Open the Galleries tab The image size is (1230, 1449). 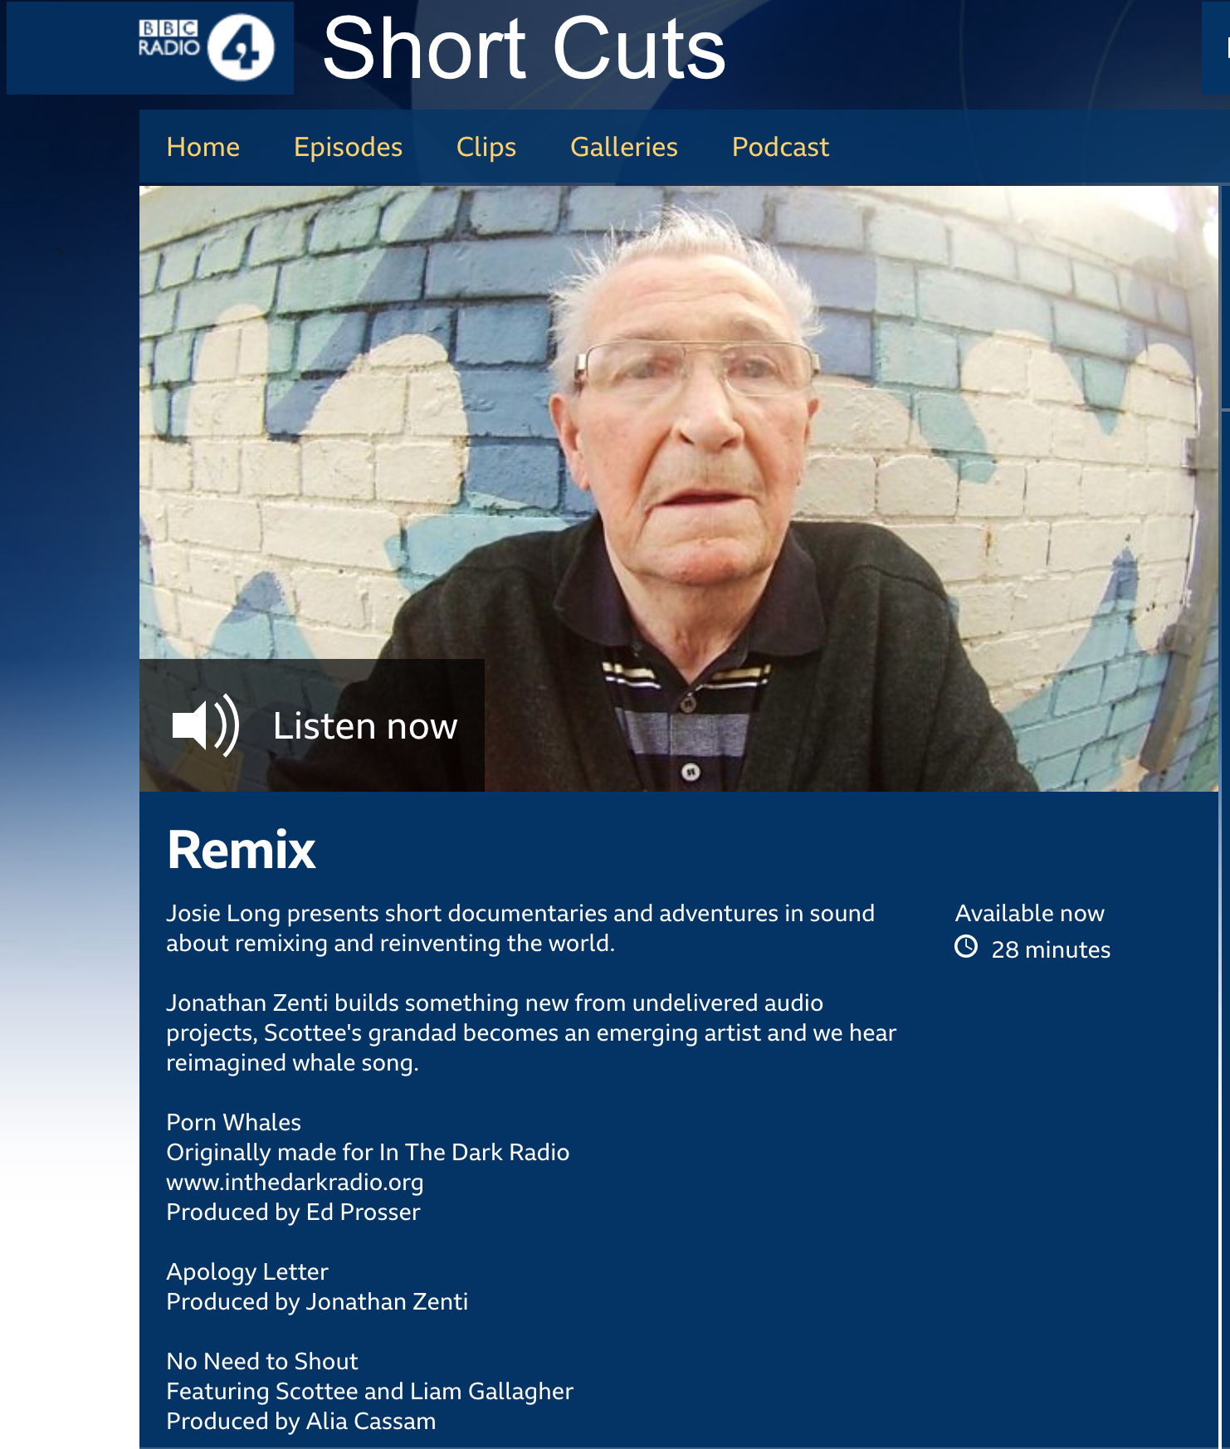(624, 147)
